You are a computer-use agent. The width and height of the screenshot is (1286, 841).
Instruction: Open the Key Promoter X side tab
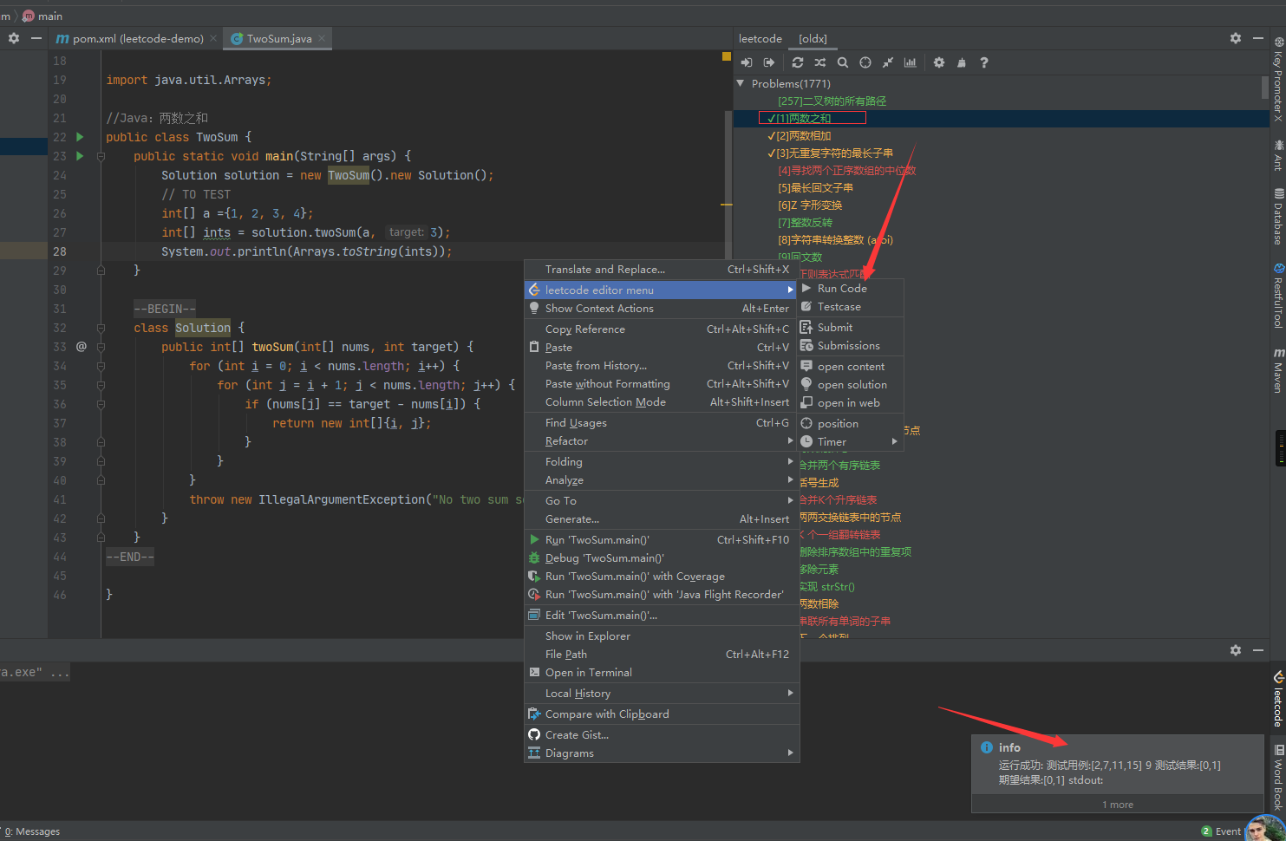click(1278, 80)
